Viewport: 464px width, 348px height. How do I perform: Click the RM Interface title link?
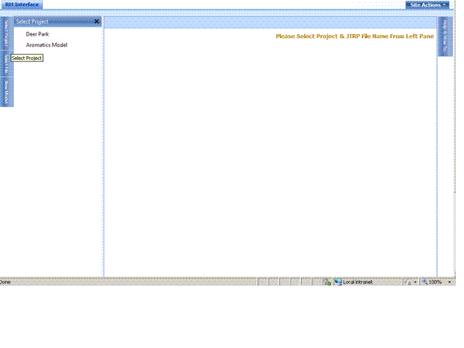coord(22,4)
